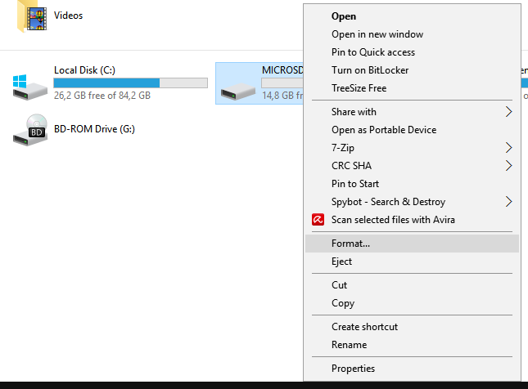Expand the CRC SHA submenu arrow
Image resolution: width=528 pixels, height=389 pixels.
[x=508, y=166]
